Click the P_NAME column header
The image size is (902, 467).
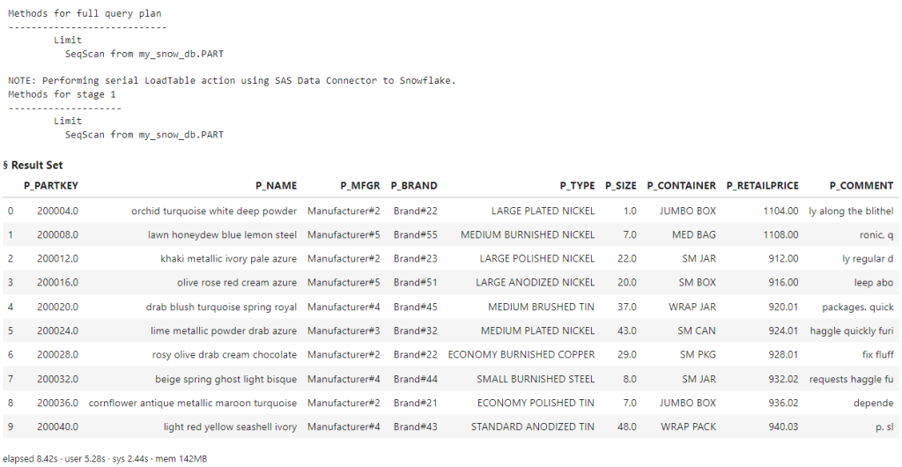click(x=276, y=186)
